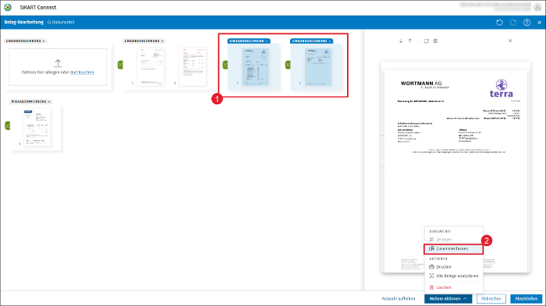Choose Zusammenfassen to merge selected documents
Screen dimensions: 546x306
tap(453, 249)
